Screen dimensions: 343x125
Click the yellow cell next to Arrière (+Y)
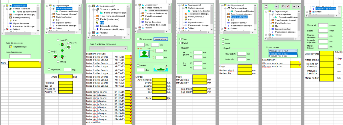click(65, 92)
